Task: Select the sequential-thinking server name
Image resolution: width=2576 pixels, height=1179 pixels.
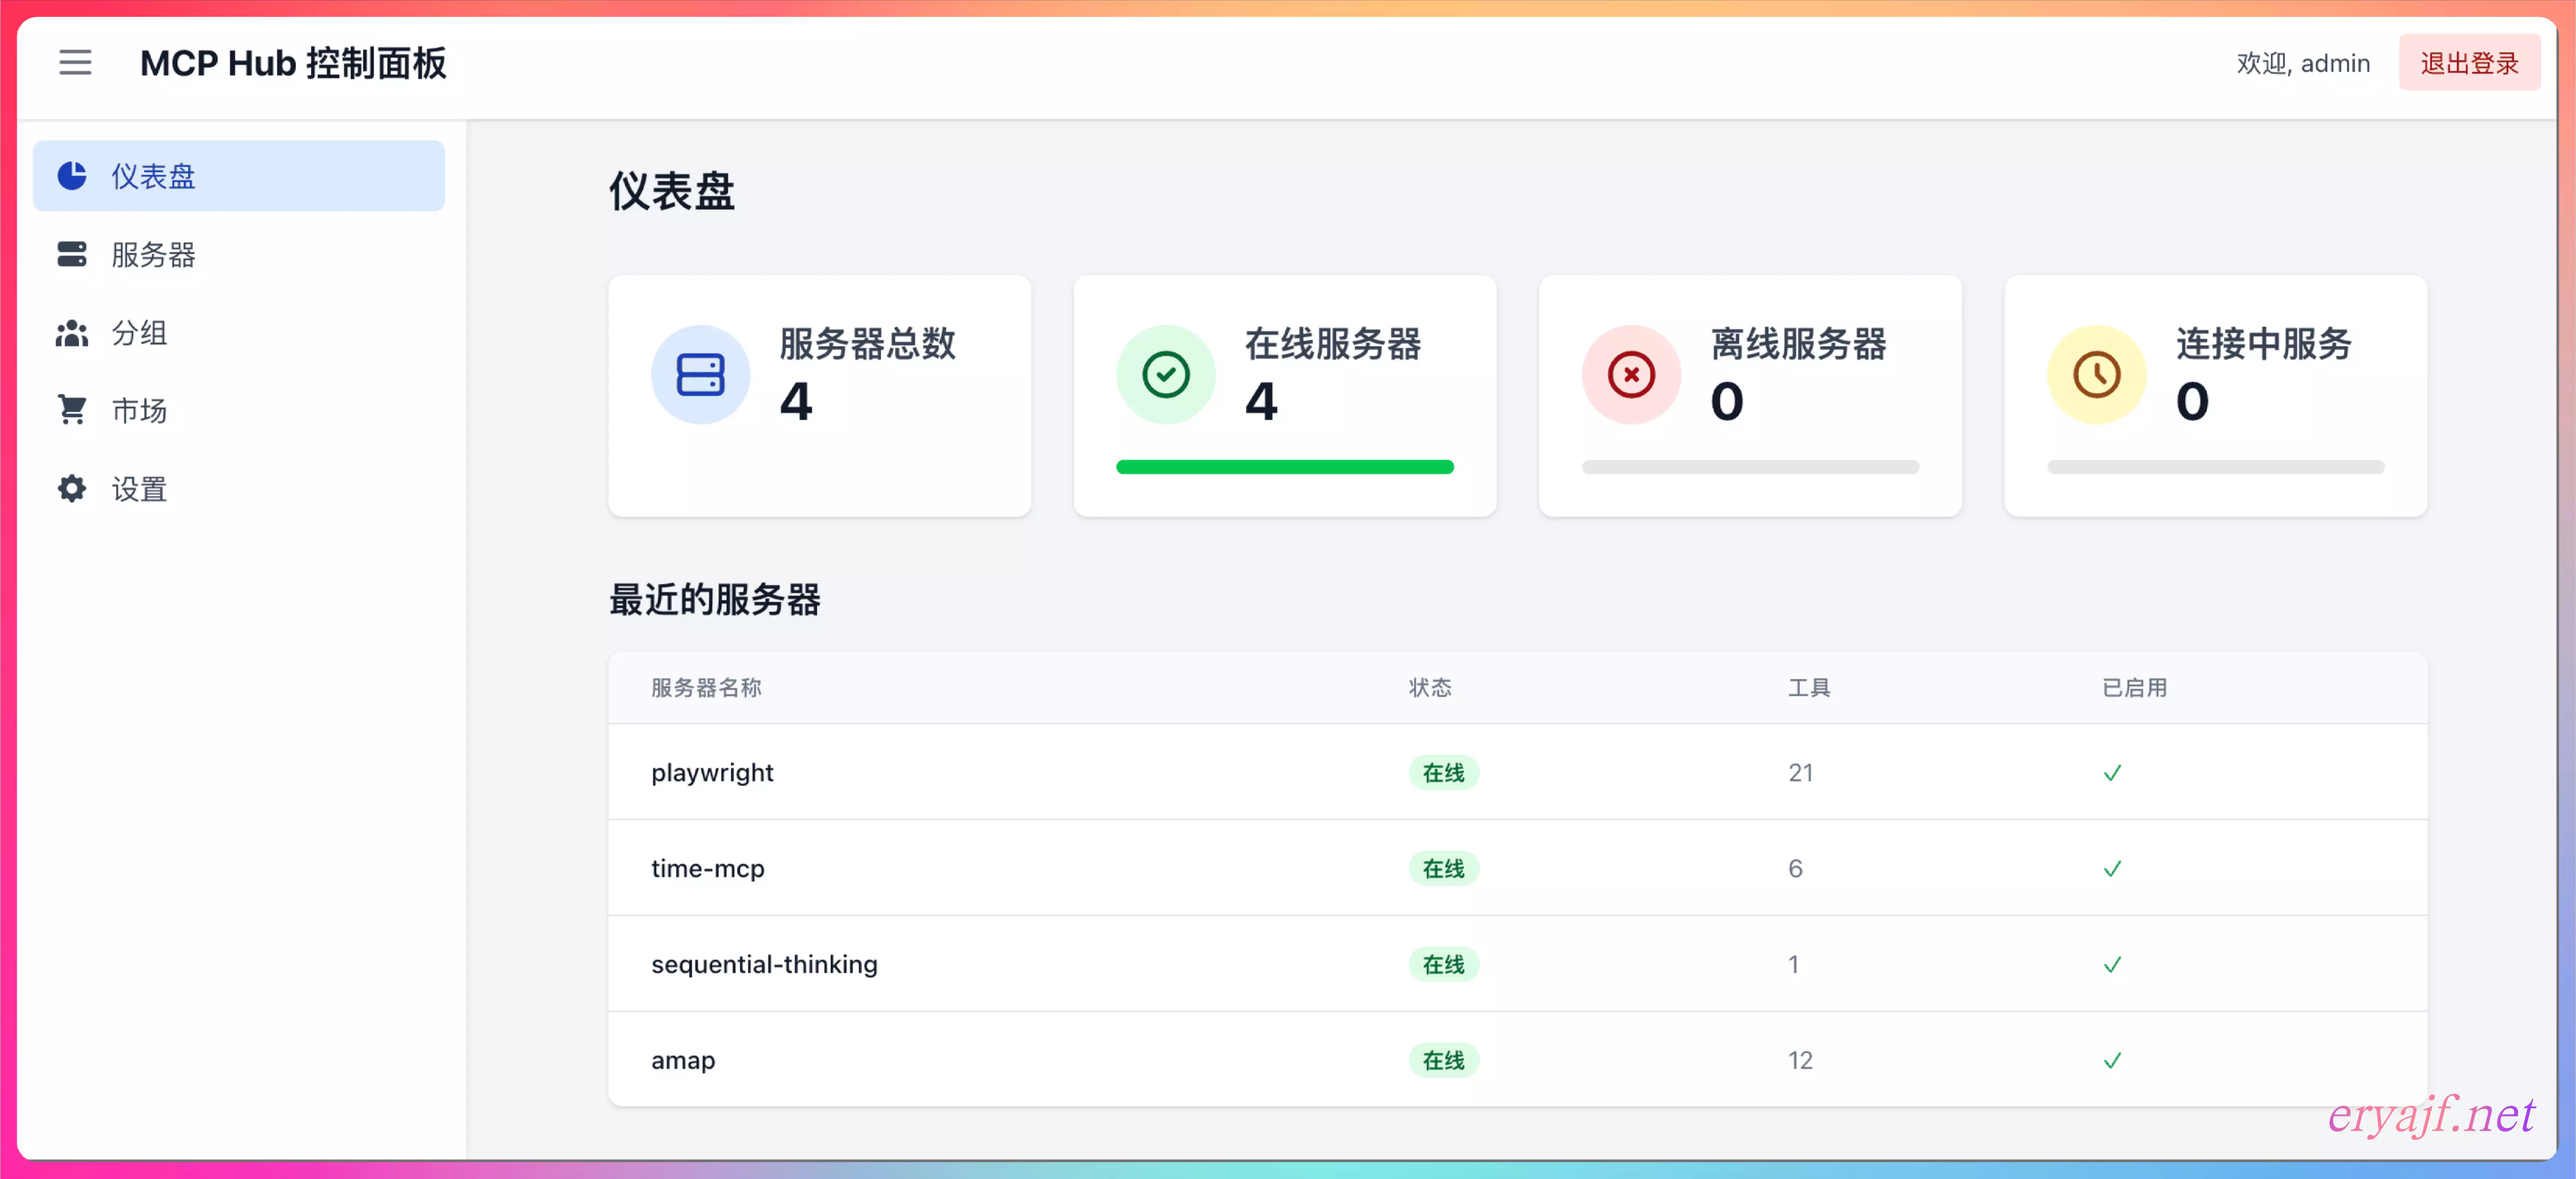Action: tap(764, 964)
